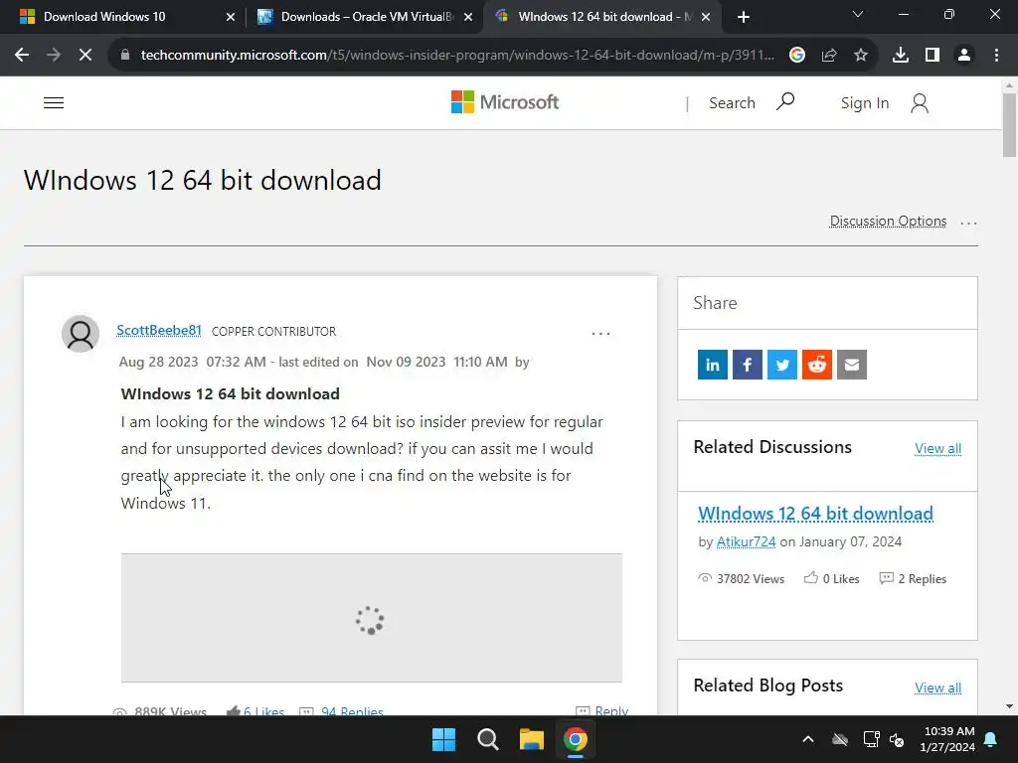Open Chrome tab search chevron

pos(858,14)
